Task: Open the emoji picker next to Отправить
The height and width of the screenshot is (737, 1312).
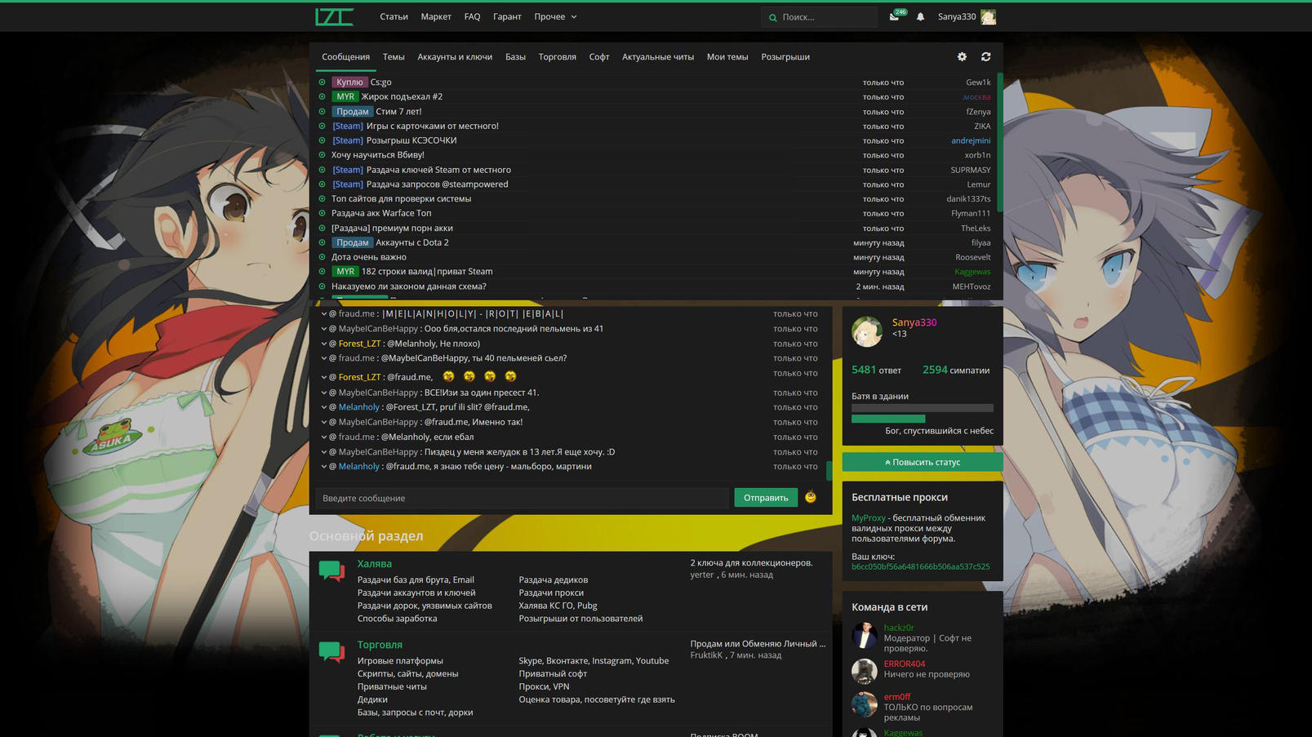Action: tap(810, 497)
